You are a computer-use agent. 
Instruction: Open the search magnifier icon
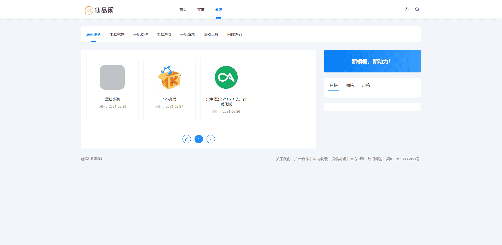click(x=417, y=9)
